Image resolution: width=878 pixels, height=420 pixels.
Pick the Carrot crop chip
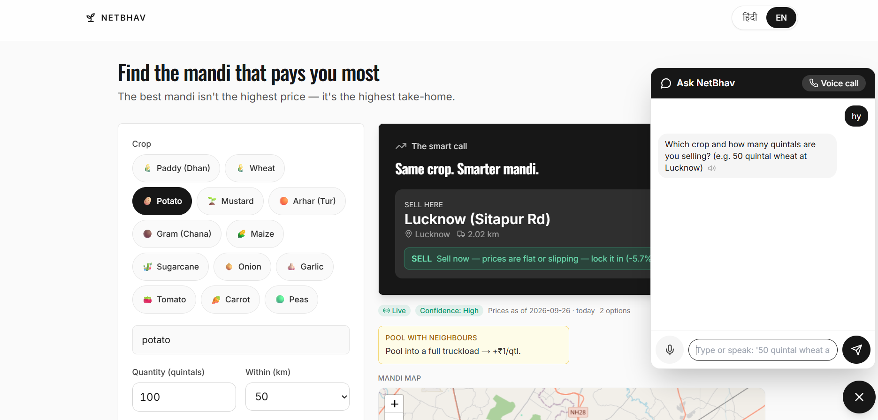(x=230, y=300)
